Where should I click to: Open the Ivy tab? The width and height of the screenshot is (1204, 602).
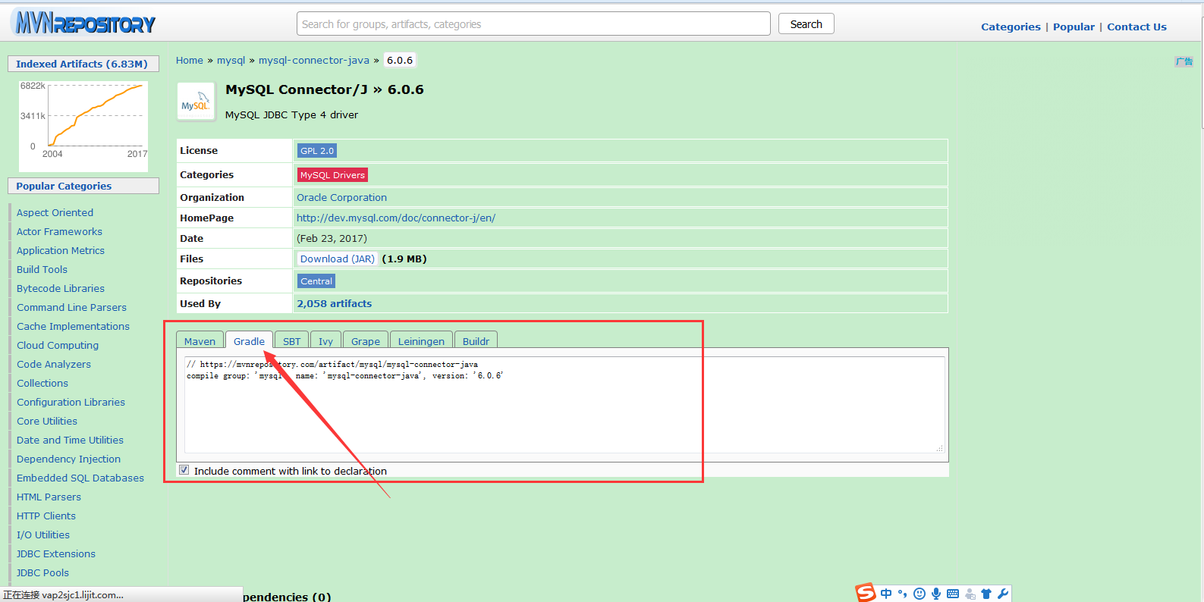tap(325, 341)
